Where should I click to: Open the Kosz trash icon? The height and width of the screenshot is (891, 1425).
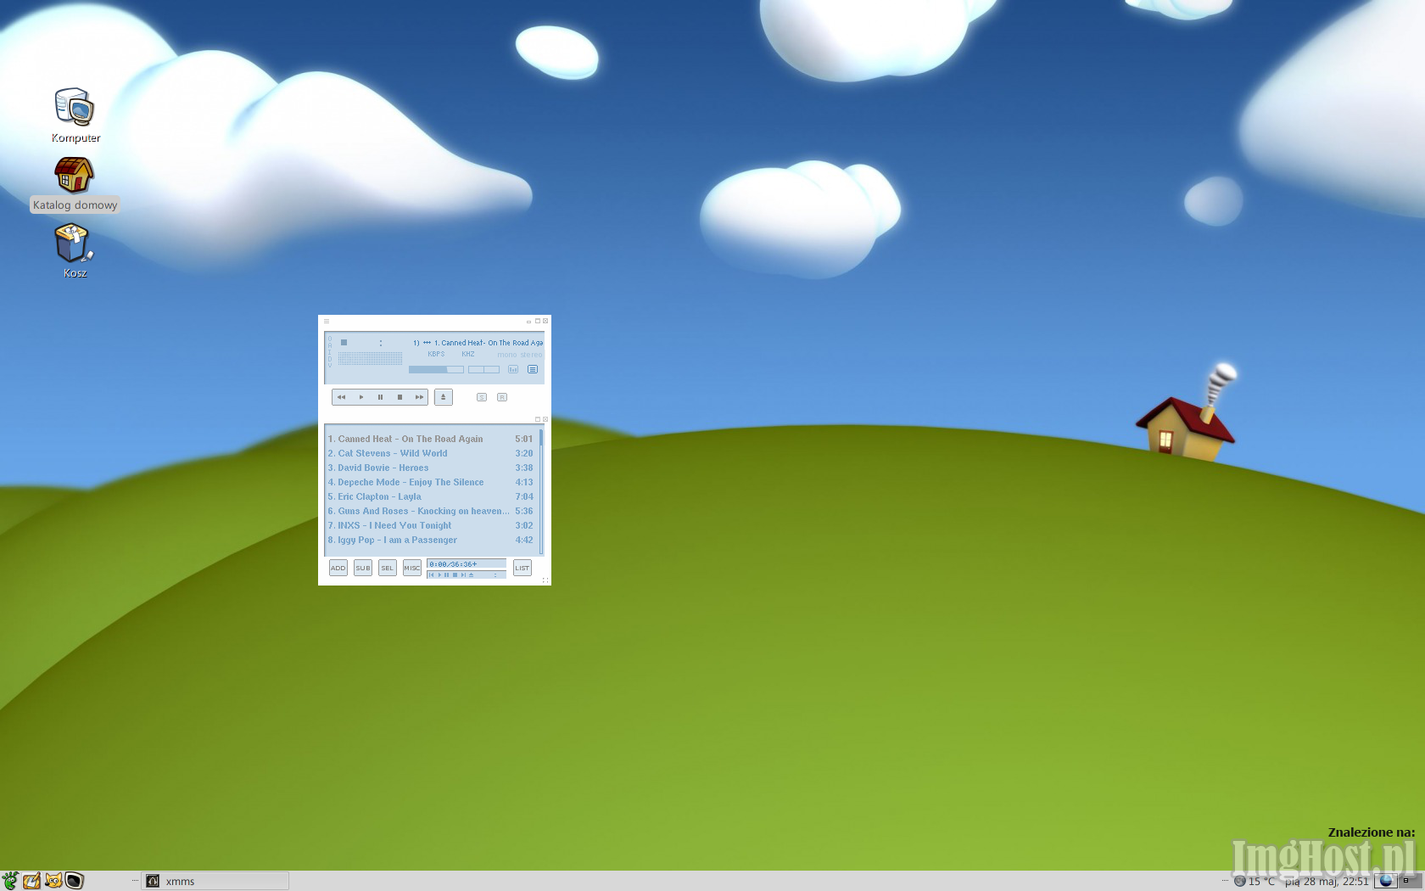pos(74,251)
